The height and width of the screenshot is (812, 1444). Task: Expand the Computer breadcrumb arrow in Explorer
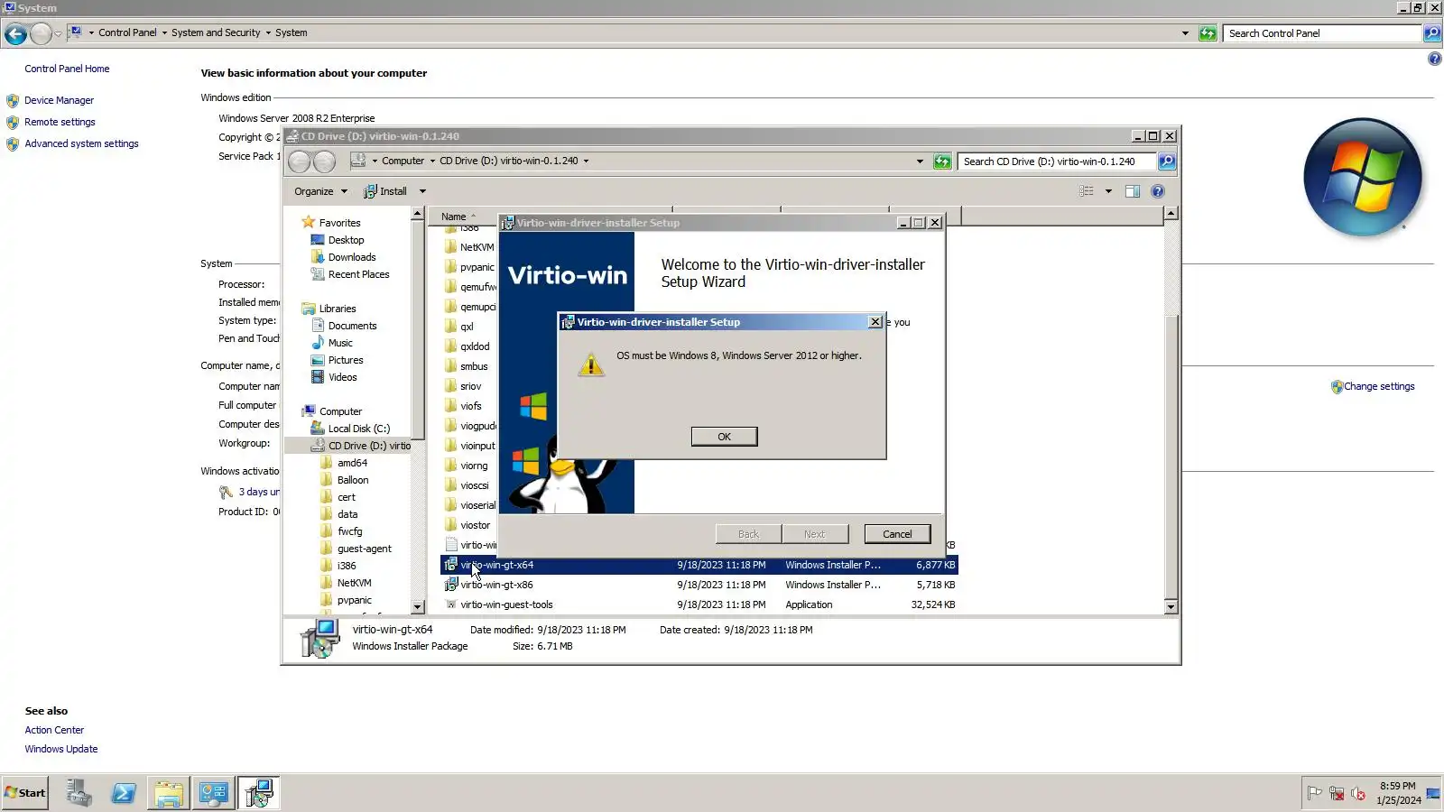pos(431,161)
